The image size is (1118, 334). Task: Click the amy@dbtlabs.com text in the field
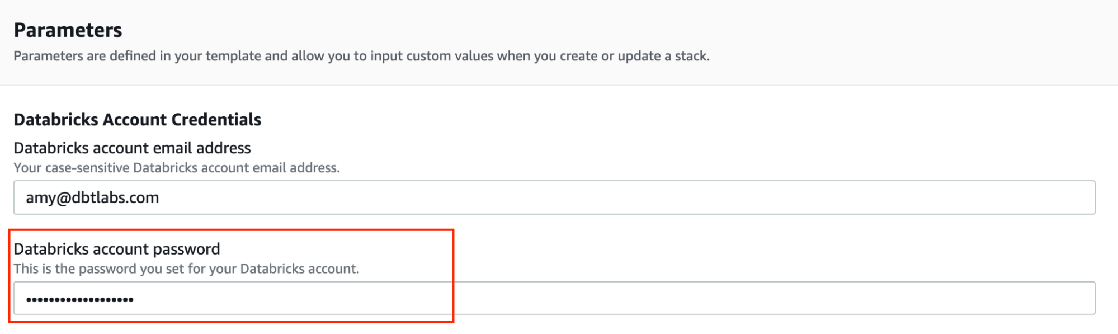92,198
